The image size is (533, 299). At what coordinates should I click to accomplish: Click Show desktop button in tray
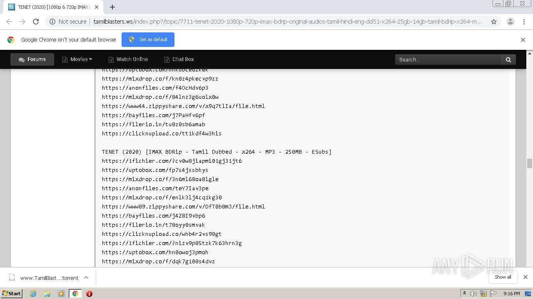pos(528,294)
